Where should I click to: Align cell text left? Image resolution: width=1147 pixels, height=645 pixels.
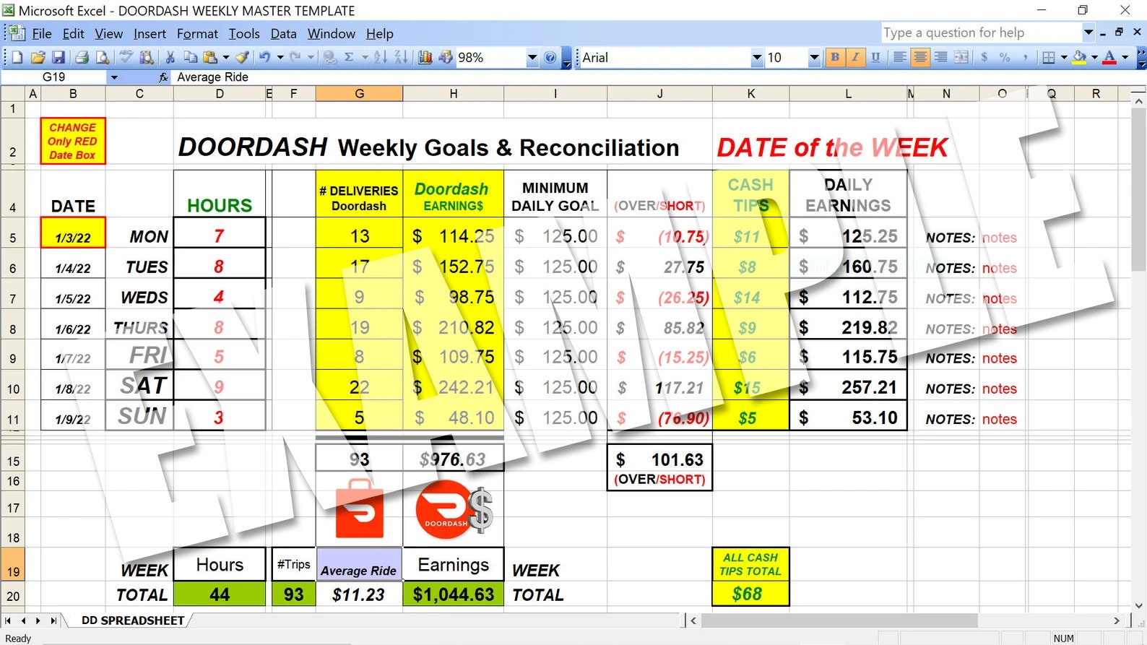[x=899, y=57]
